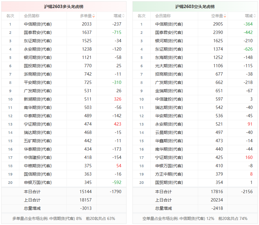Screen dimensions: 259x225
Task: Select 金瑞期货(代客) row
Action: point(195,91)
